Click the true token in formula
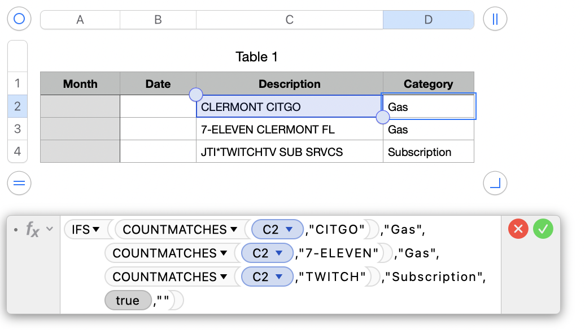 (x=128, y=301)
